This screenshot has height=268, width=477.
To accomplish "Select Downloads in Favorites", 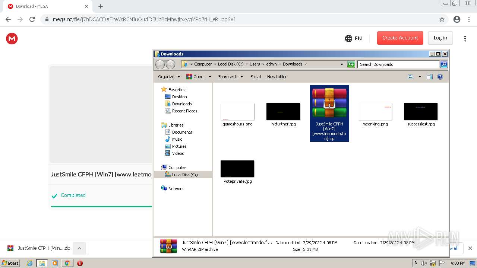I will (178, 104).
